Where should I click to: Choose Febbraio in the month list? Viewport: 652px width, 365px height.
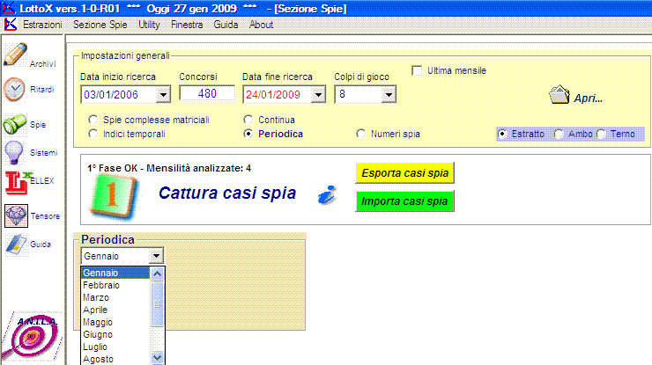[115, 285]
